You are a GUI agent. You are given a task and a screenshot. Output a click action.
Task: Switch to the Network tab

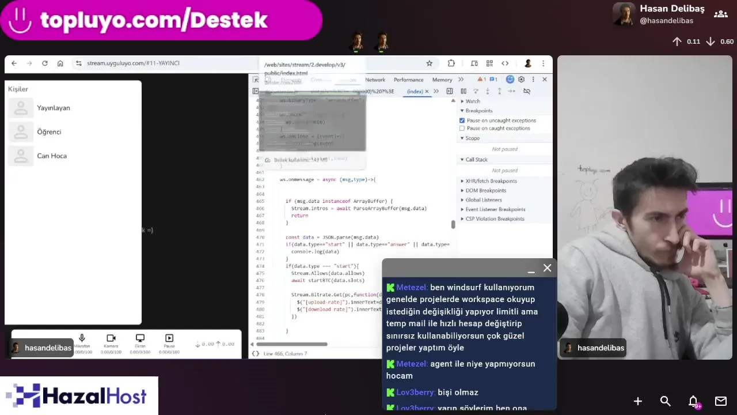coord(375,80)
